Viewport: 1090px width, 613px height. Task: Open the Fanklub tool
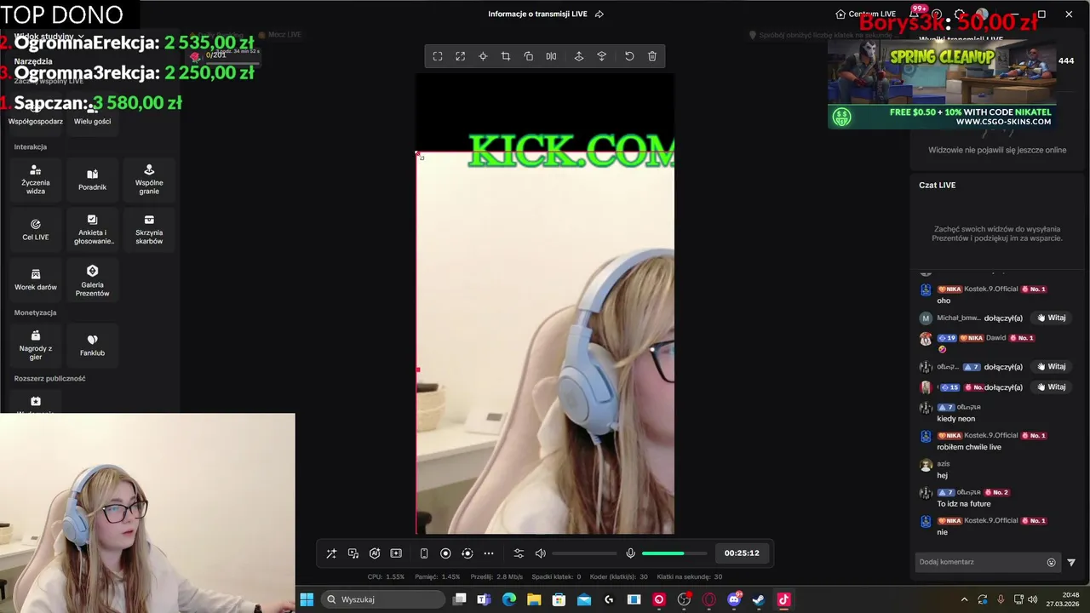pos(92,345)
